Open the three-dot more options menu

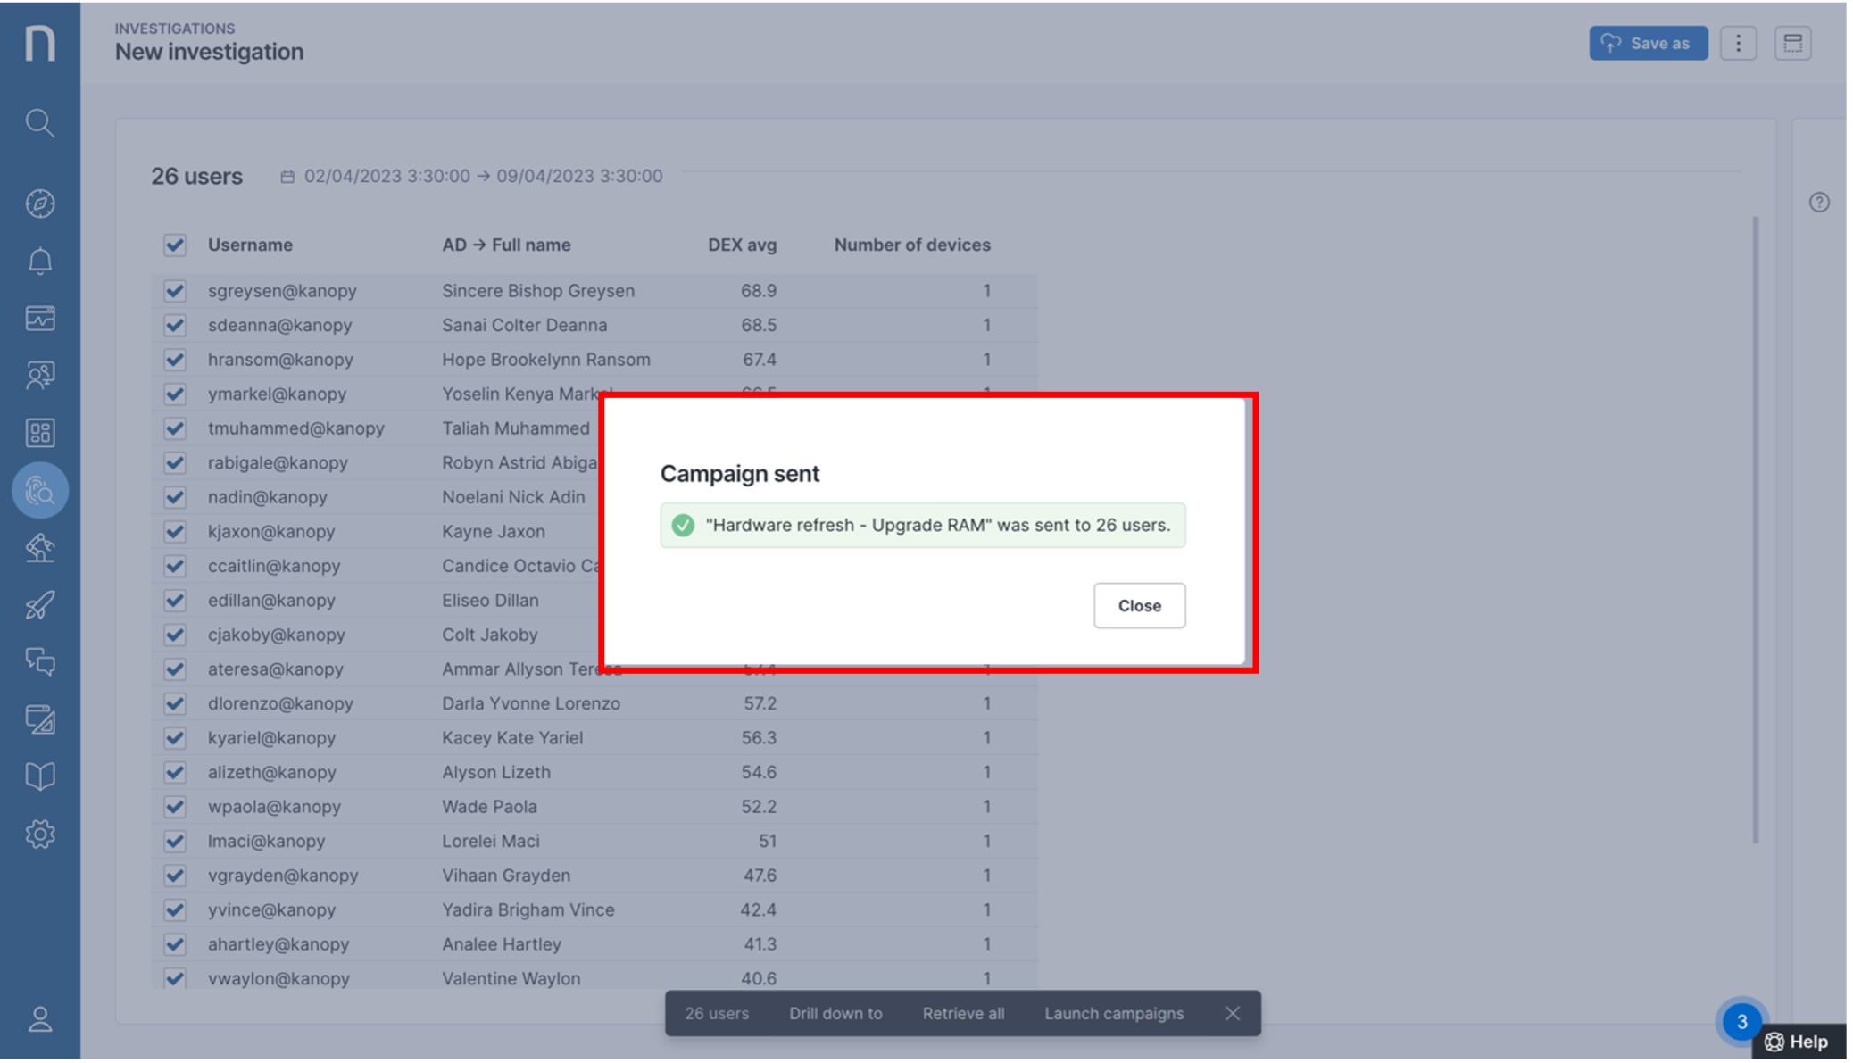[1738, 43]
